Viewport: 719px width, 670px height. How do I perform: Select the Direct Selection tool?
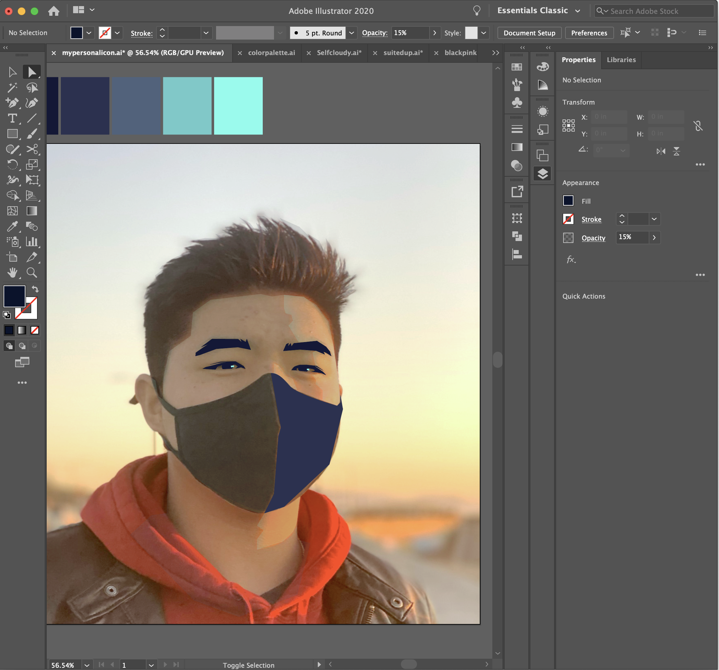tap(32, 72)
